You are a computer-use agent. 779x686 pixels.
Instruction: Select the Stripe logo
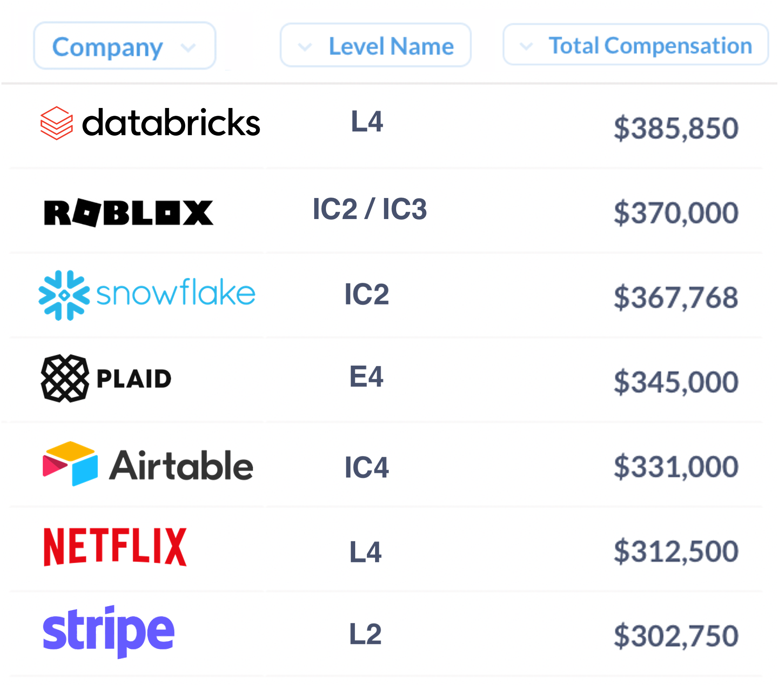point(108,631)
